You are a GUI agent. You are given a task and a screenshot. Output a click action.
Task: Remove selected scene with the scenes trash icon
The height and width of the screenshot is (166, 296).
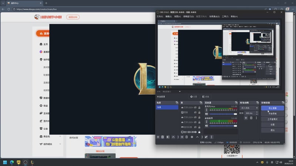(162, 137)
